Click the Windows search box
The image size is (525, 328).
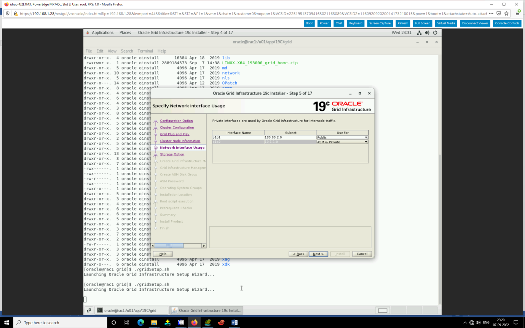coord(60,322)
